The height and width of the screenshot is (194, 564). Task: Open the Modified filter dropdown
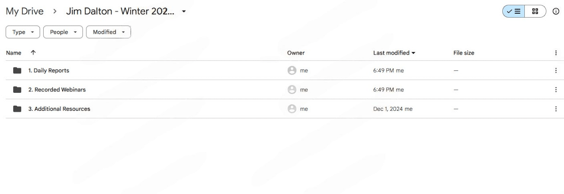click(x=108, y=32)
